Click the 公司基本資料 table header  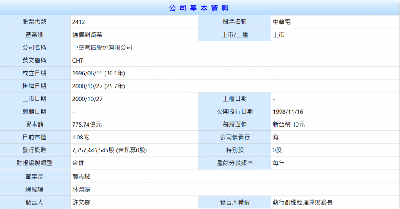(x=199, y=8)
